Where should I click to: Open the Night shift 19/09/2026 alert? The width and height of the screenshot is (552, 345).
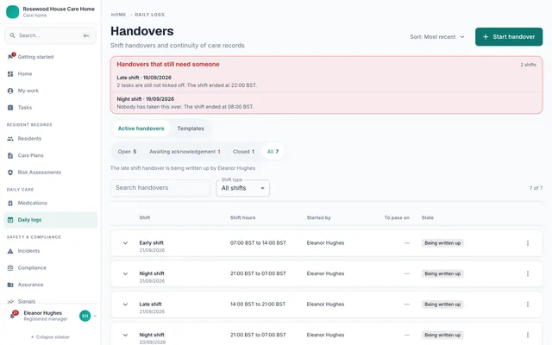[326, 103]
